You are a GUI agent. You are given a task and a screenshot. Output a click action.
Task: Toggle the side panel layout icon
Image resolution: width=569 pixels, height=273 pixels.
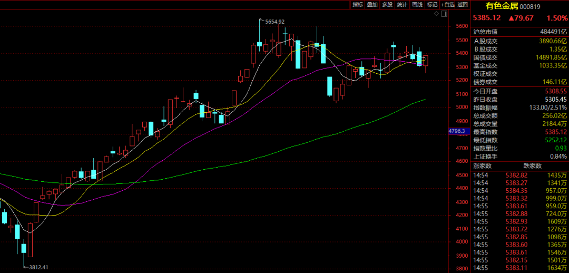[x=444, y=14]
